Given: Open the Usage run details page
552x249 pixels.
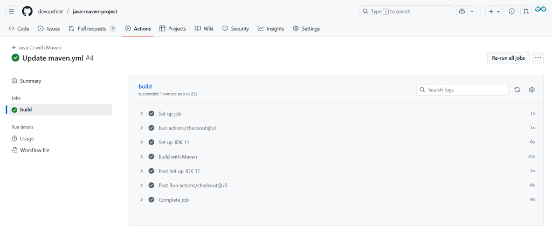Looking at the screenshot, I should tap(59, 139).
